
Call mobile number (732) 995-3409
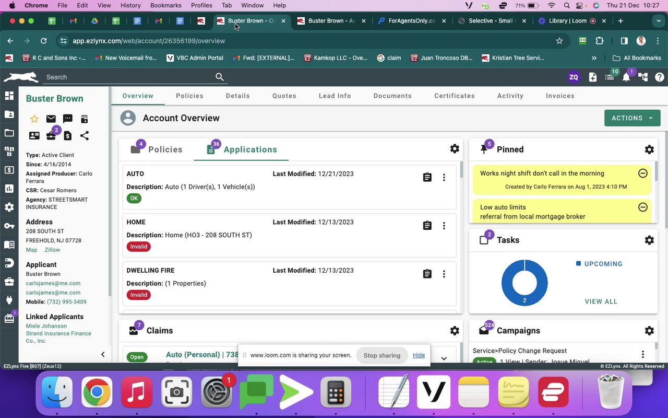coord(67,302)
